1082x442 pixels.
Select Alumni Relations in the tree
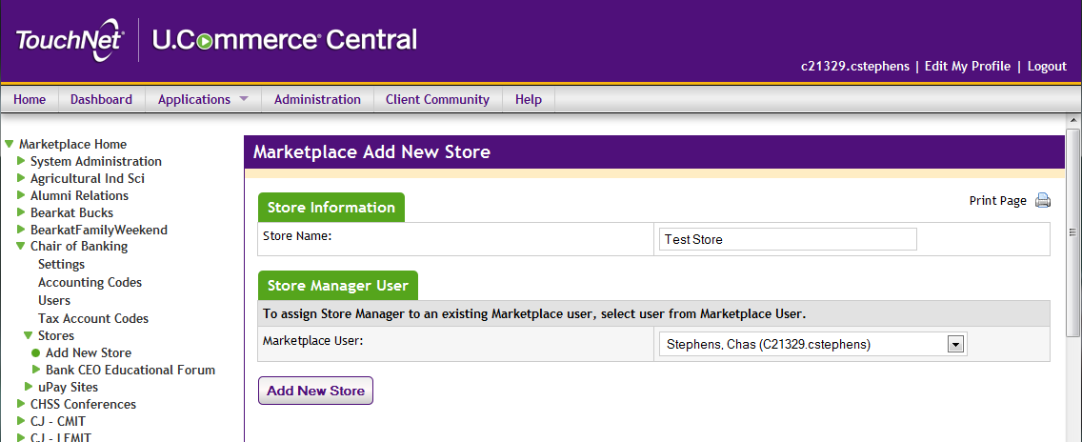(x=79, y=195)
